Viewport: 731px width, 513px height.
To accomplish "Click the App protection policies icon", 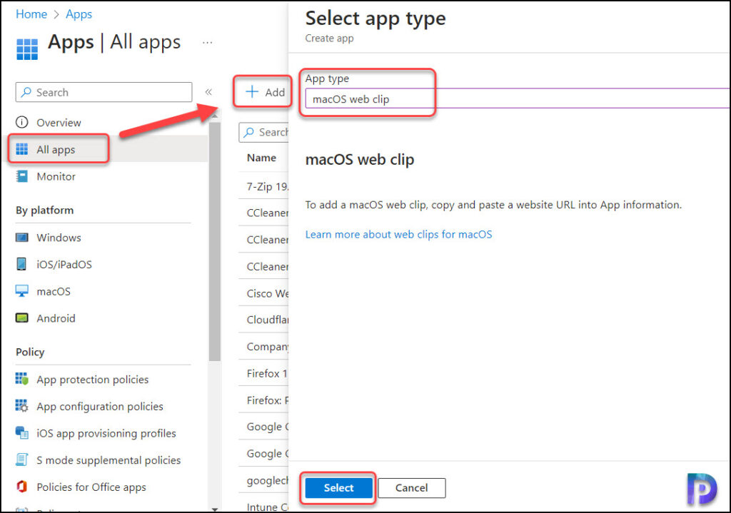I will [x=22, y=379].
